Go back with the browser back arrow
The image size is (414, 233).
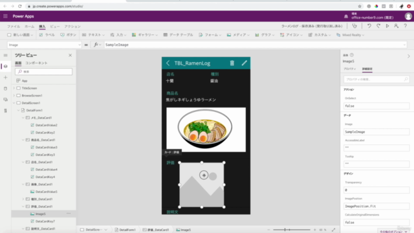(x=5, y=6)
